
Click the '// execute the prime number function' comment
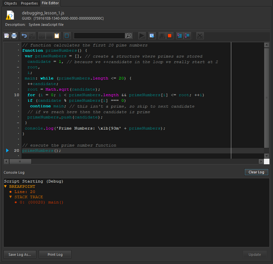click(x=69, y=145)
